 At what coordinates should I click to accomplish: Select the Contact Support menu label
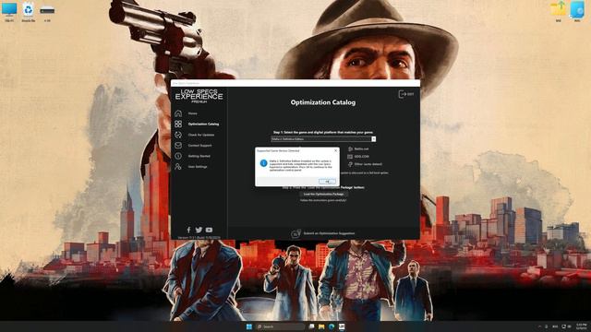[x=199, y=146]
